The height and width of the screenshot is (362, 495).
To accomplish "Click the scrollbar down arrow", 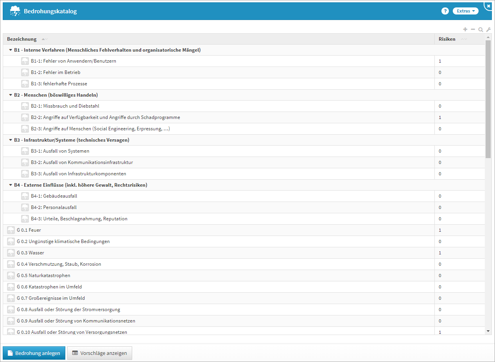I will (x=488, y=331).
